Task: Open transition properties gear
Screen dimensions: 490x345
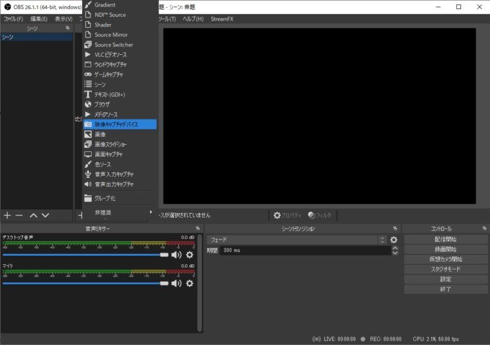Action: coord(394,240)
